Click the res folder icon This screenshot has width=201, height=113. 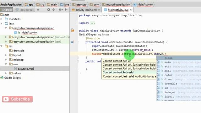6,46
